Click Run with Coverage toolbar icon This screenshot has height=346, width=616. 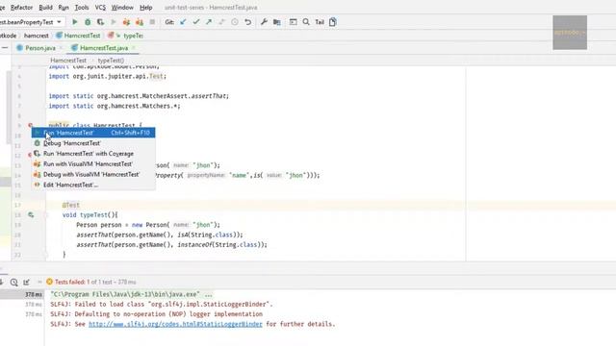pos(100,22)
